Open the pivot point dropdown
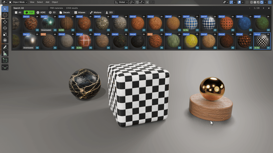273x153 pixels. 132,2
